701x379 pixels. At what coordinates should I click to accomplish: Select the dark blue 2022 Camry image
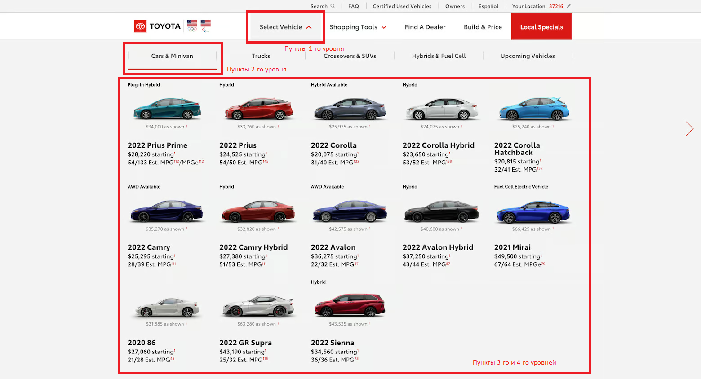click(167, 211)
